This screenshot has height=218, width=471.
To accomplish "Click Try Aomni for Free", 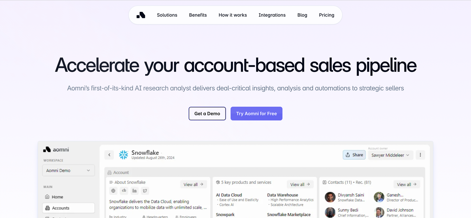I will coord(256,113).
